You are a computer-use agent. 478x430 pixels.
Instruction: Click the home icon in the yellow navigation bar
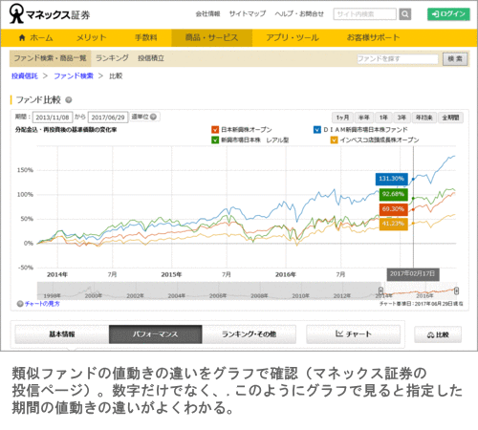22,38
